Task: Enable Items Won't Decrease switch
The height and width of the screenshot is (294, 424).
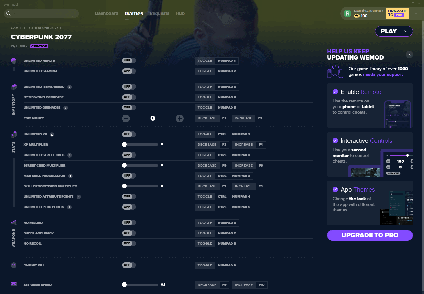Action: (129, 97)
